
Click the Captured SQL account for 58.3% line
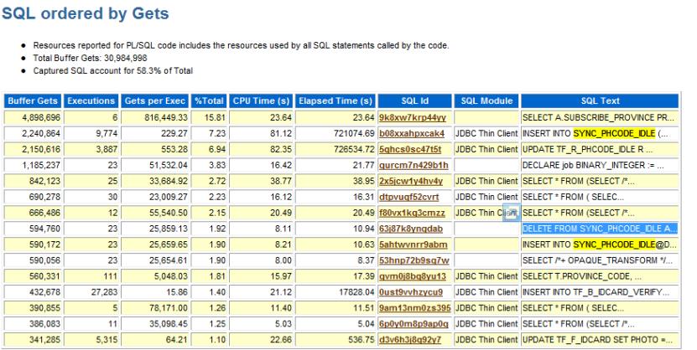[113, 70]
